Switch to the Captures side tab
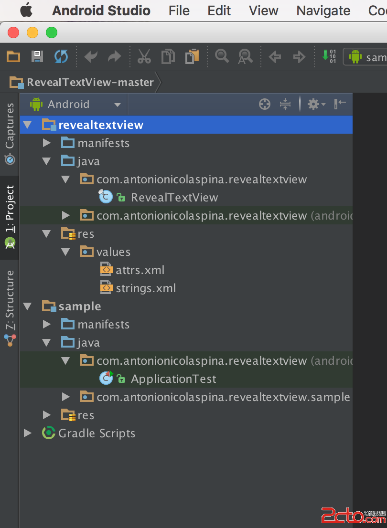The image size is (387, 528). [x=10, y=134]
